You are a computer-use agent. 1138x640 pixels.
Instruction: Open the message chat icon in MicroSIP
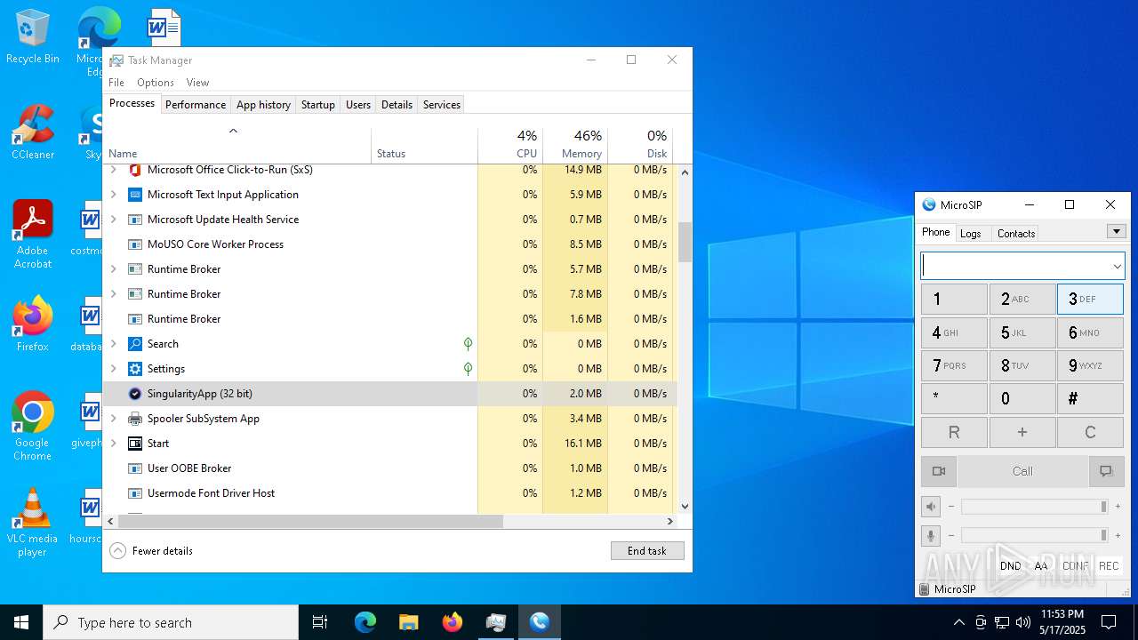click(1106, 471)
